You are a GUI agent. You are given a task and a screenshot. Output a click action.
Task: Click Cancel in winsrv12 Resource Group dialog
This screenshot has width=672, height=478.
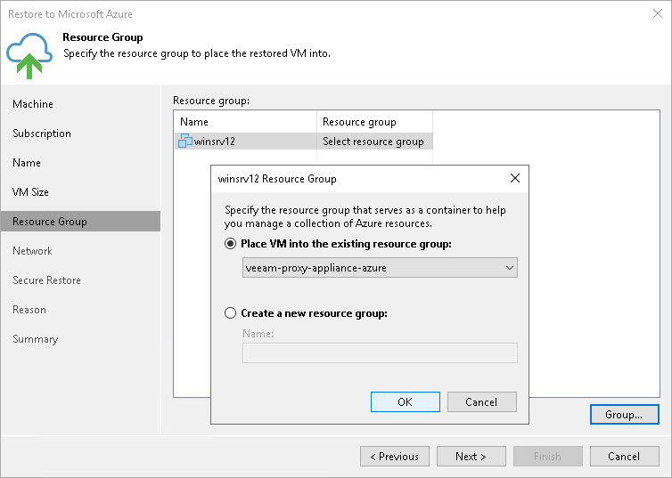[481, 401]
